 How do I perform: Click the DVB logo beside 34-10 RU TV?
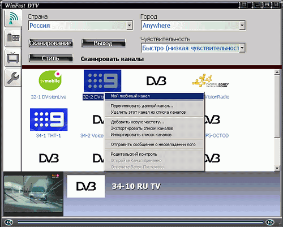[86, 186]
